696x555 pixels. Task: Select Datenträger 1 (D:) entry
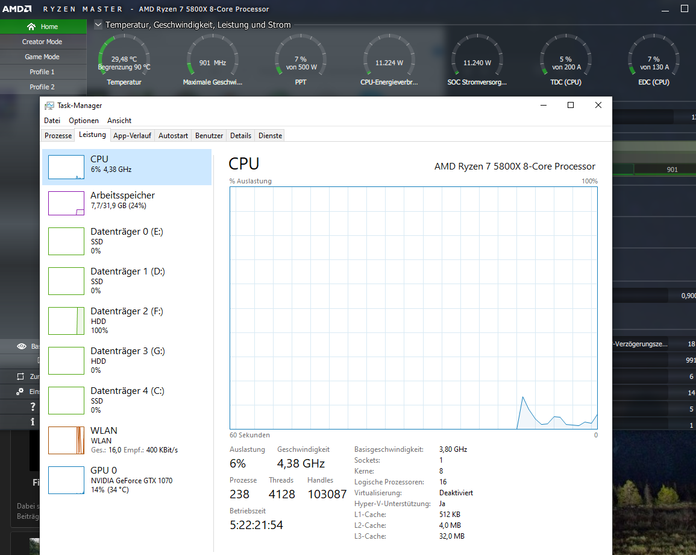(x=127, y=281)
